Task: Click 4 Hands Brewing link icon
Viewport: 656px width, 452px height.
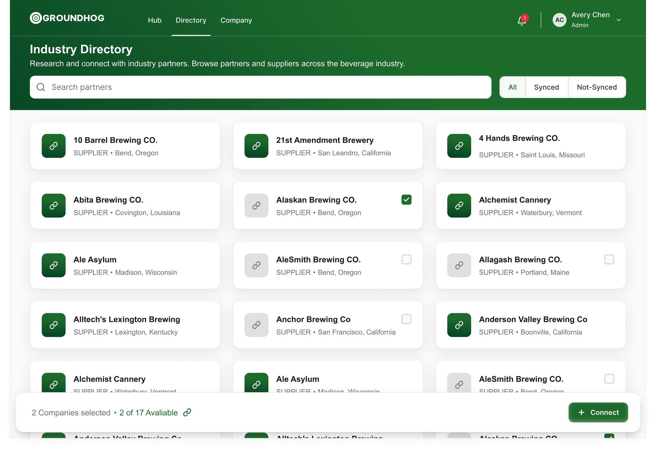Action: click(x=459, y=146)
